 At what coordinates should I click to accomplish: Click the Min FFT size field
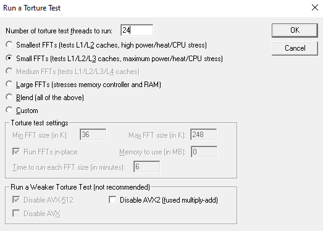pos(93,135)
